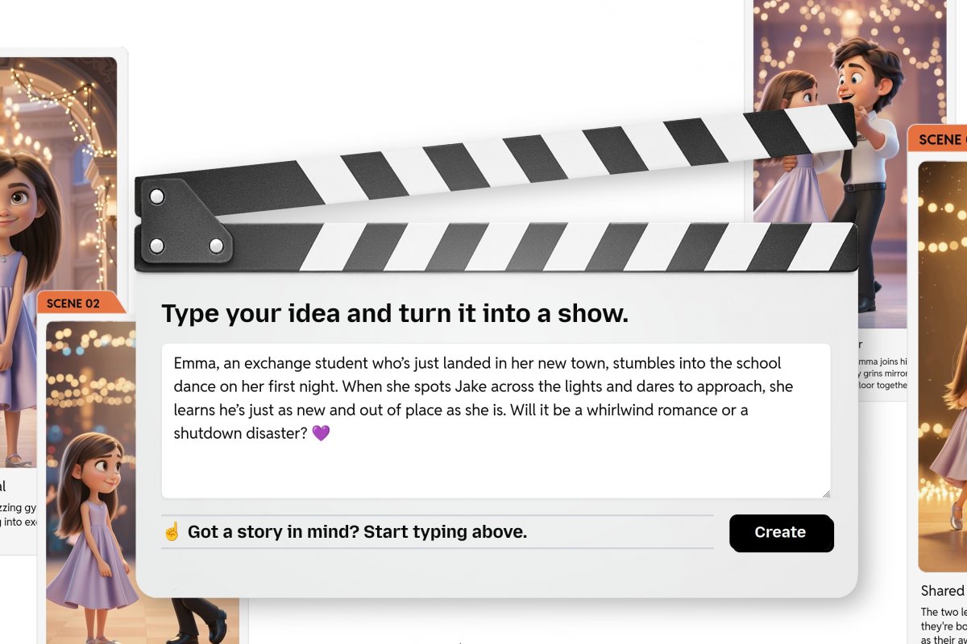
Task: Click the heading 'Type your idea and turn it into a show'
Action: pyautogui.click(x=395, y=313)
